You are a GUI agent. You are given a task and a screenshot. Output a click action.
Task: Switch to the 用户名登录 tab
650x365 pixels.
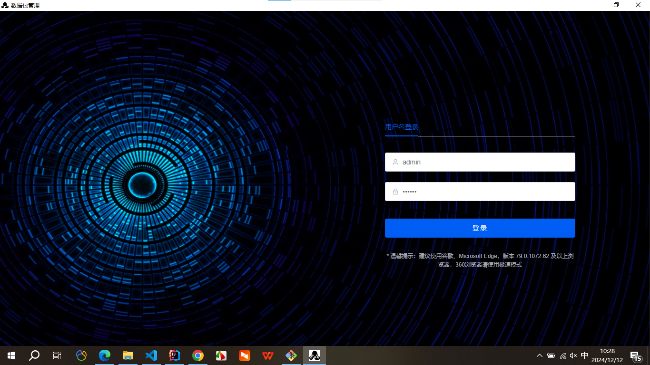coord(402,127)
